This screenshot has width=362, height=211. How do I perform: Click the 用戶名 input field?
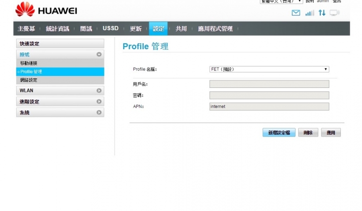pos(269,84)
